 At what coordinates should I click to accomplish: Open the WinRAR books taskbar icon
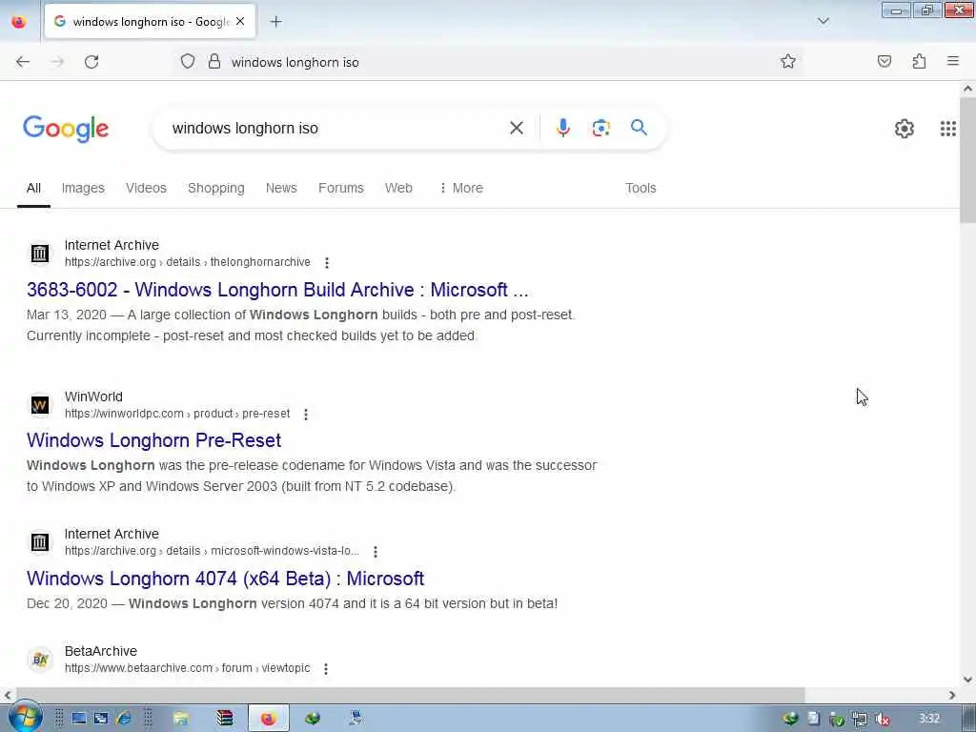click(x=225, y=719)
